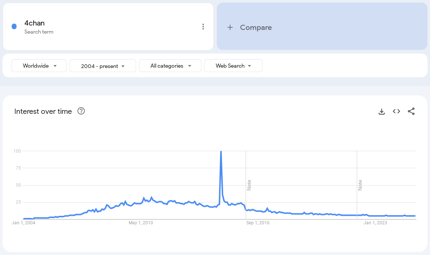Click the plus icon beside Compare
430x255 pixels.
click(x=230, y=27)
